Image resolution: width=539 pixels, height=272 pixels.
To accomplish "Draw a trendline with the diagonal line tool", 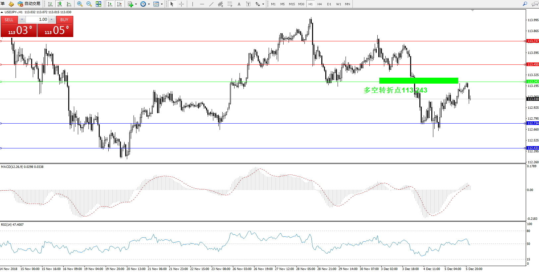I will click(x=211, y=4).
